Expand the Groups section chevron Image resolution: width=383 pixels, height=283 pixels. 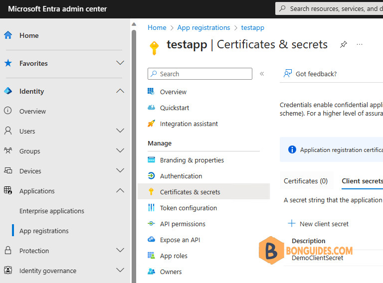coord(120,150)
